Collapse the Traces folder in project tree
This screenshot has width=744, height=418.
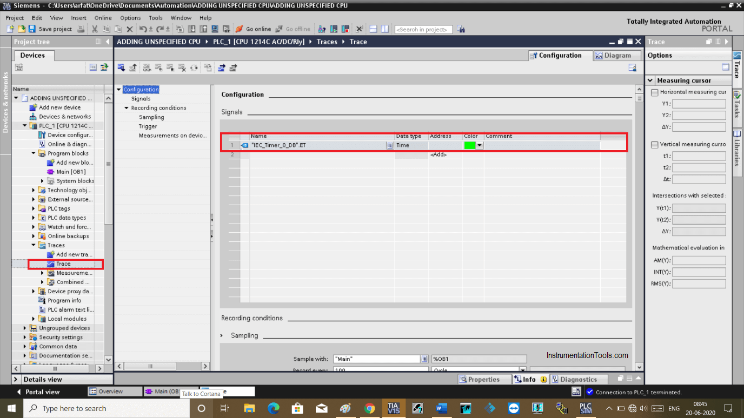tap(34, 245)
